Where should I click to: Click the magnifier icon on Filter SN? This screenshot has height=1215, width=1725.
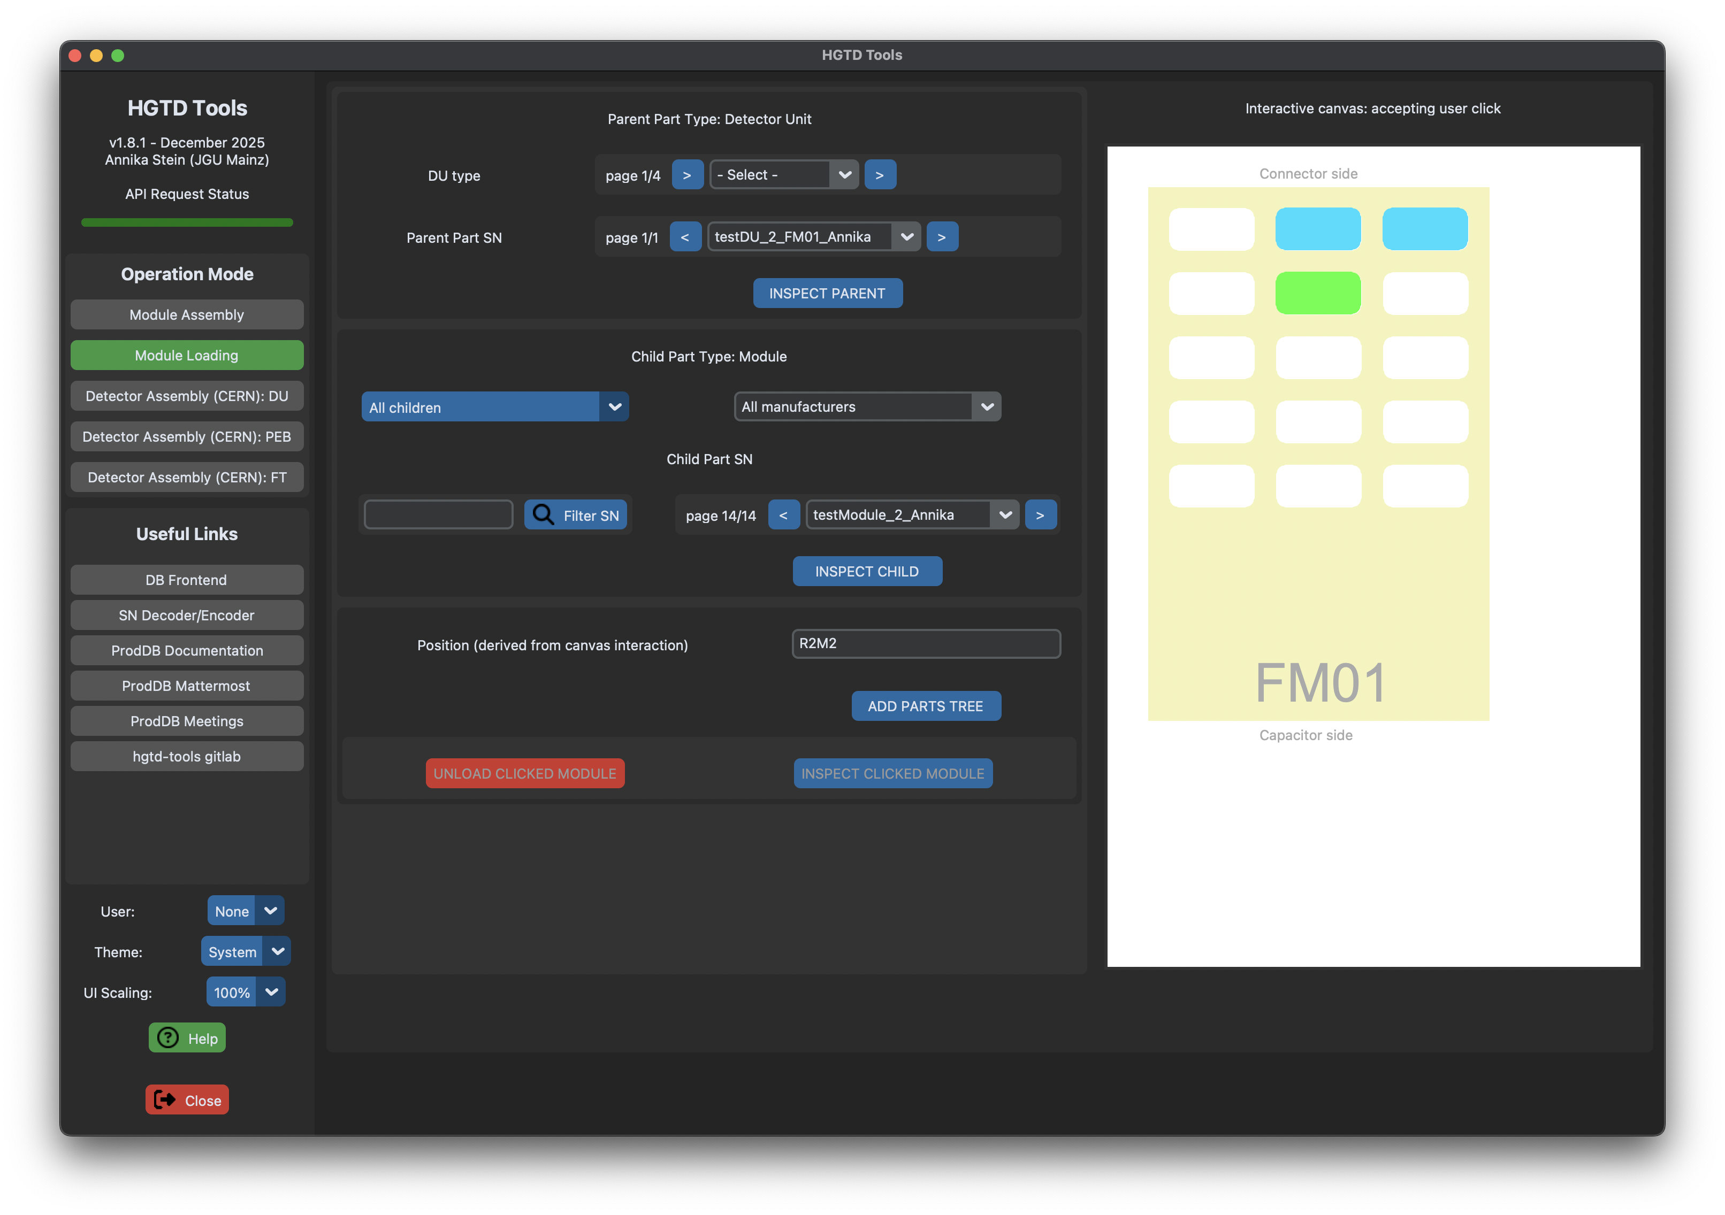pyautogui.click(x=543, y=514)
